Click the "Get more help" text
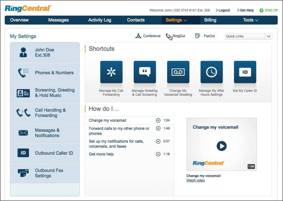Screen dimensions: 283x201 click(101, 154)
